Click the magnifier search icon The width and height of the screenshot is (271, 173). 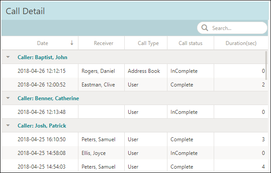[x=204, y=28]
